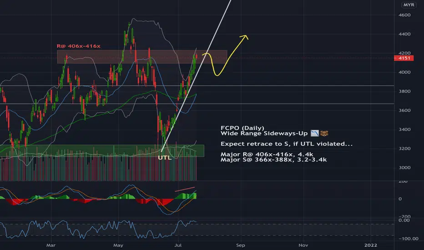Click the 3400 price axis label

(404, 130)
